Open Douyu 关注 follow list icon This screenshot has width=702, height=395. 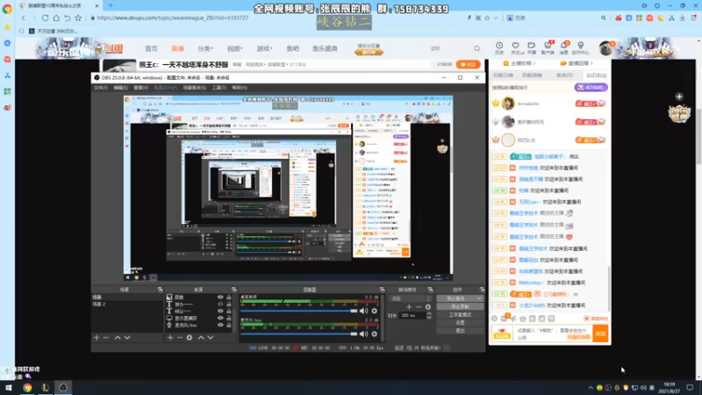[516, 47]
